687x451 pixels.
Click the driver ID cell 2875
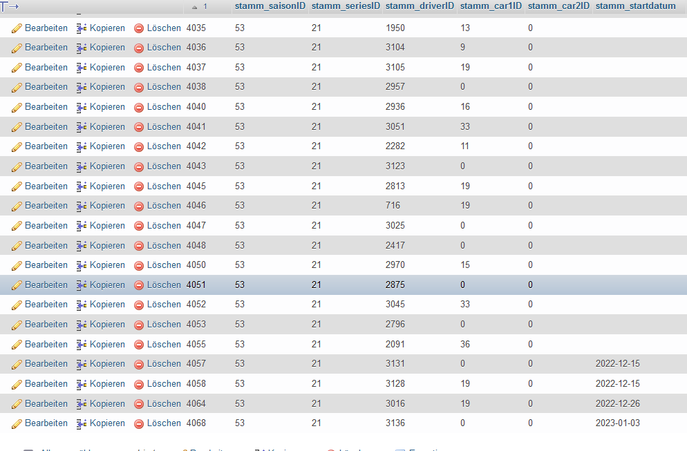click(395, 285)
